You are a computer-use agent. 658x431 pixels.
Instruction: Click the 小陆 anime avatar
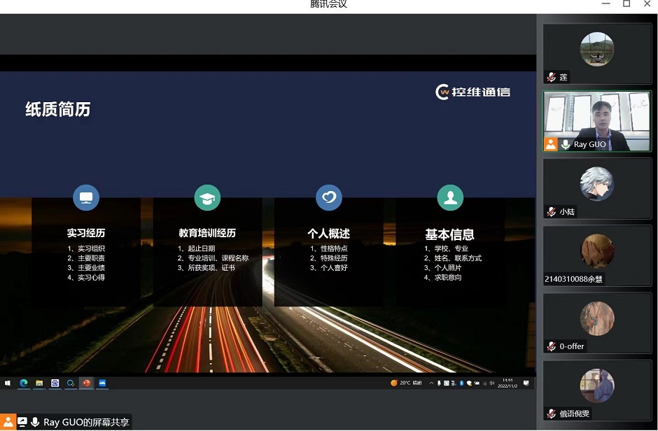[597, 184]
